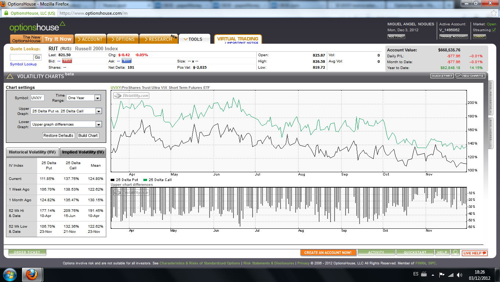Click the blue BUY button beside Ask

click(x=126, y=61)
